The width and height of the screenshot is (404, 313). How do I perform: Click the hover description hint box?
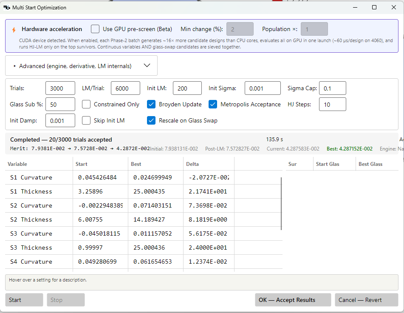pos(202,282)
